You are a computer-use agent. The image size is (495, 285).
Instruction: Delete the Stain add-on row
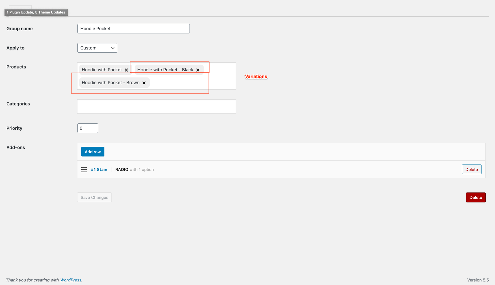click(x=472, y=169)
